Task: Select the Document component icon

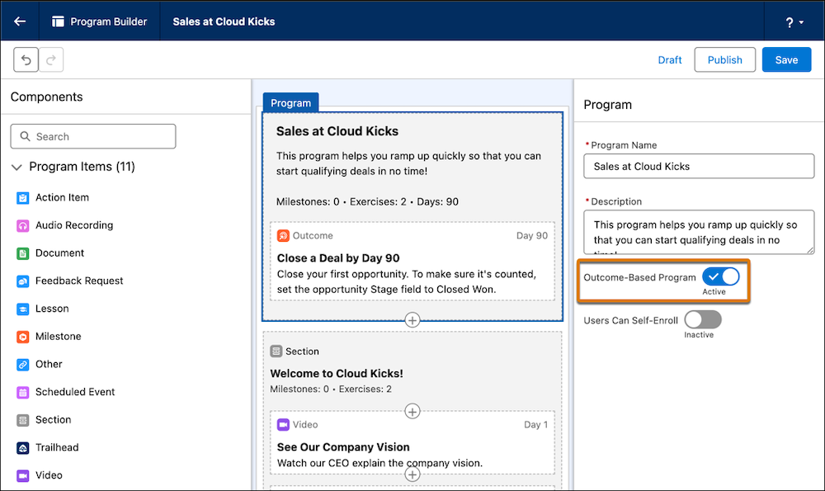Action: (x=20, y=253)
